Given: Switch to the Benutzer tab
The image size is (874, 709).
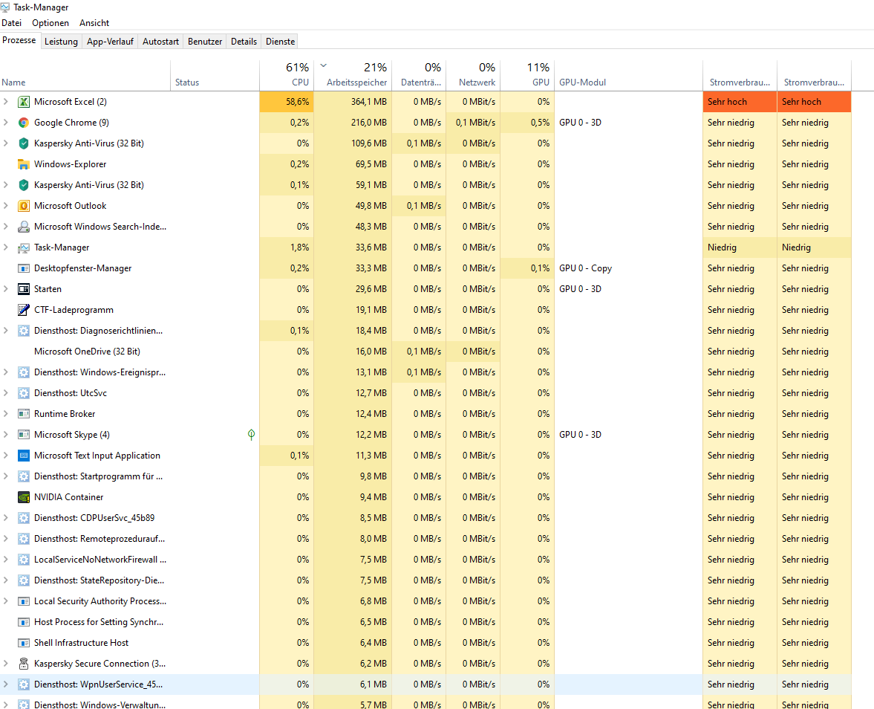Looking at the screenshot, I should tap(205, 42).
